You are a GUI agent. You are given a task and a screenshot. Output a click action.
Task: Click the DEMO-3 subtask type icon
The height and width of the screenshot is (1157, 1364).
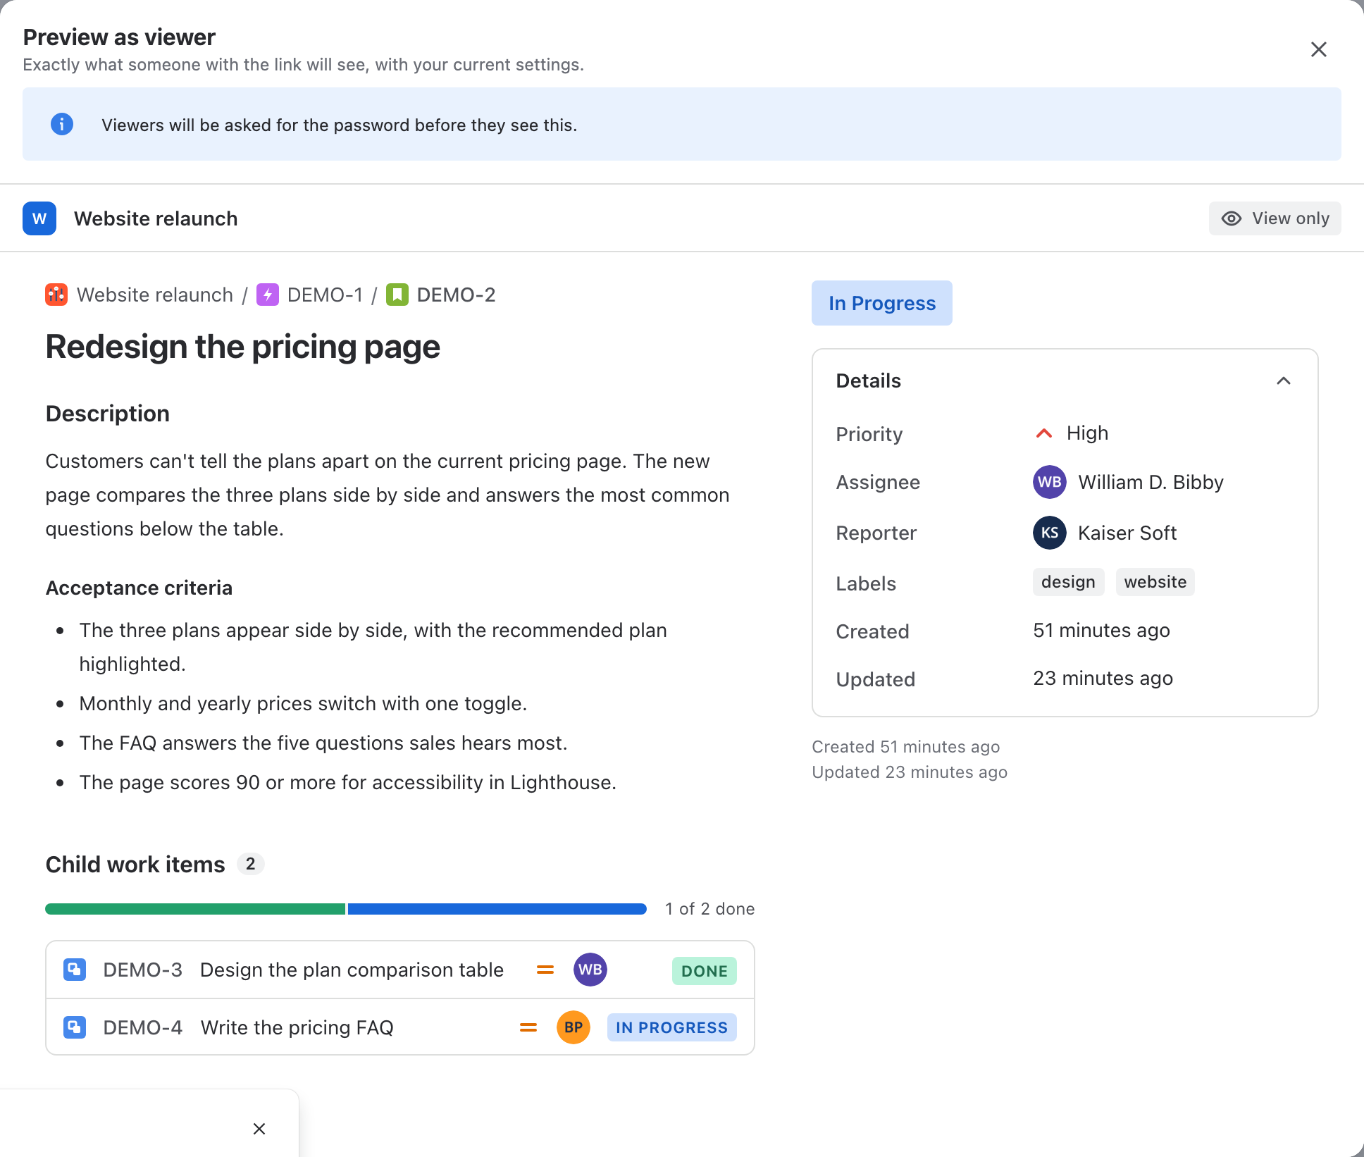[x=75, y=970]
